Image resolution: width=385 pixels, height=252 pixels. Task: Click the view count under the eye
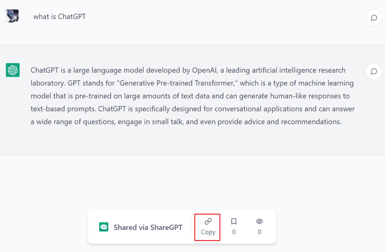tap(260, 232)
